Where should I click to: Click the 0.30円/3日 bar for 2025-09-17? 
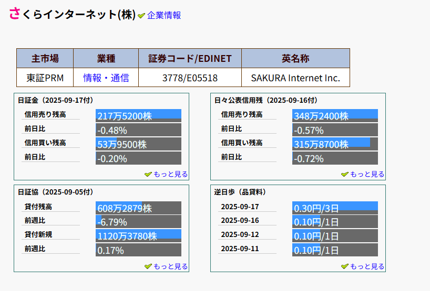click(x=335, y=208)
